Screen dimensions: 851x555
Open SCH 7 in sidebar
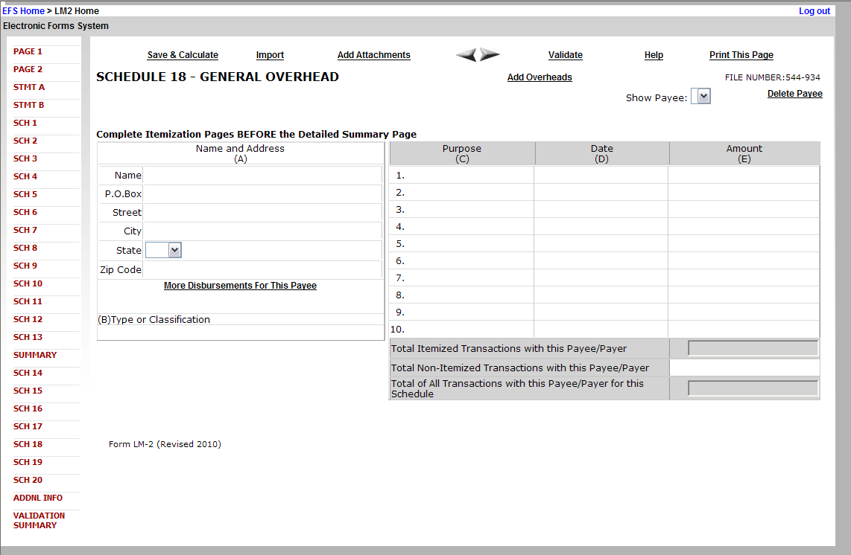(x=25, y=231)
